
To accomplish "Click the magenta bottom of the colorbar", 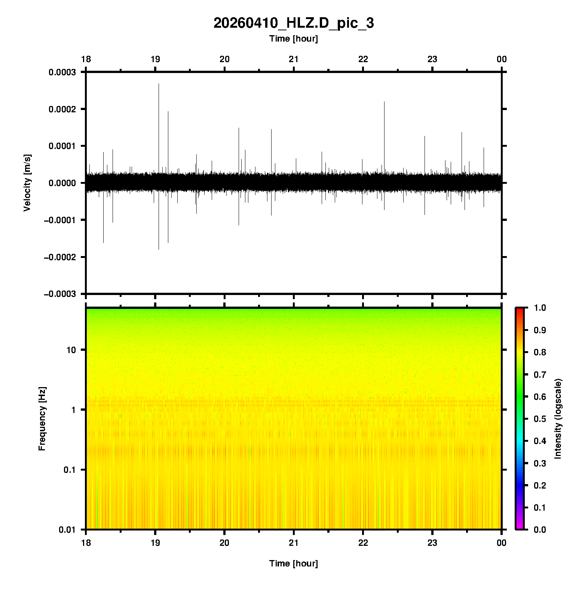I will [519, 527].
